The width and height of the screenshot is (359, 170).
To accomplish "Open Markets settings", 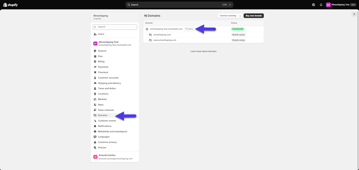I will [x=115, y=99].
